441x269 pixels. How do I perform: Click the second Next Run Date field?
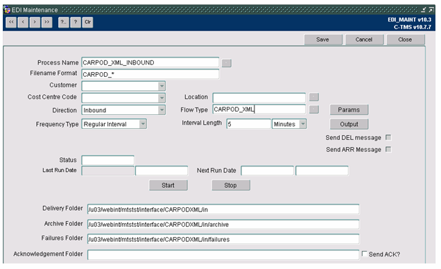pos(322,171)
